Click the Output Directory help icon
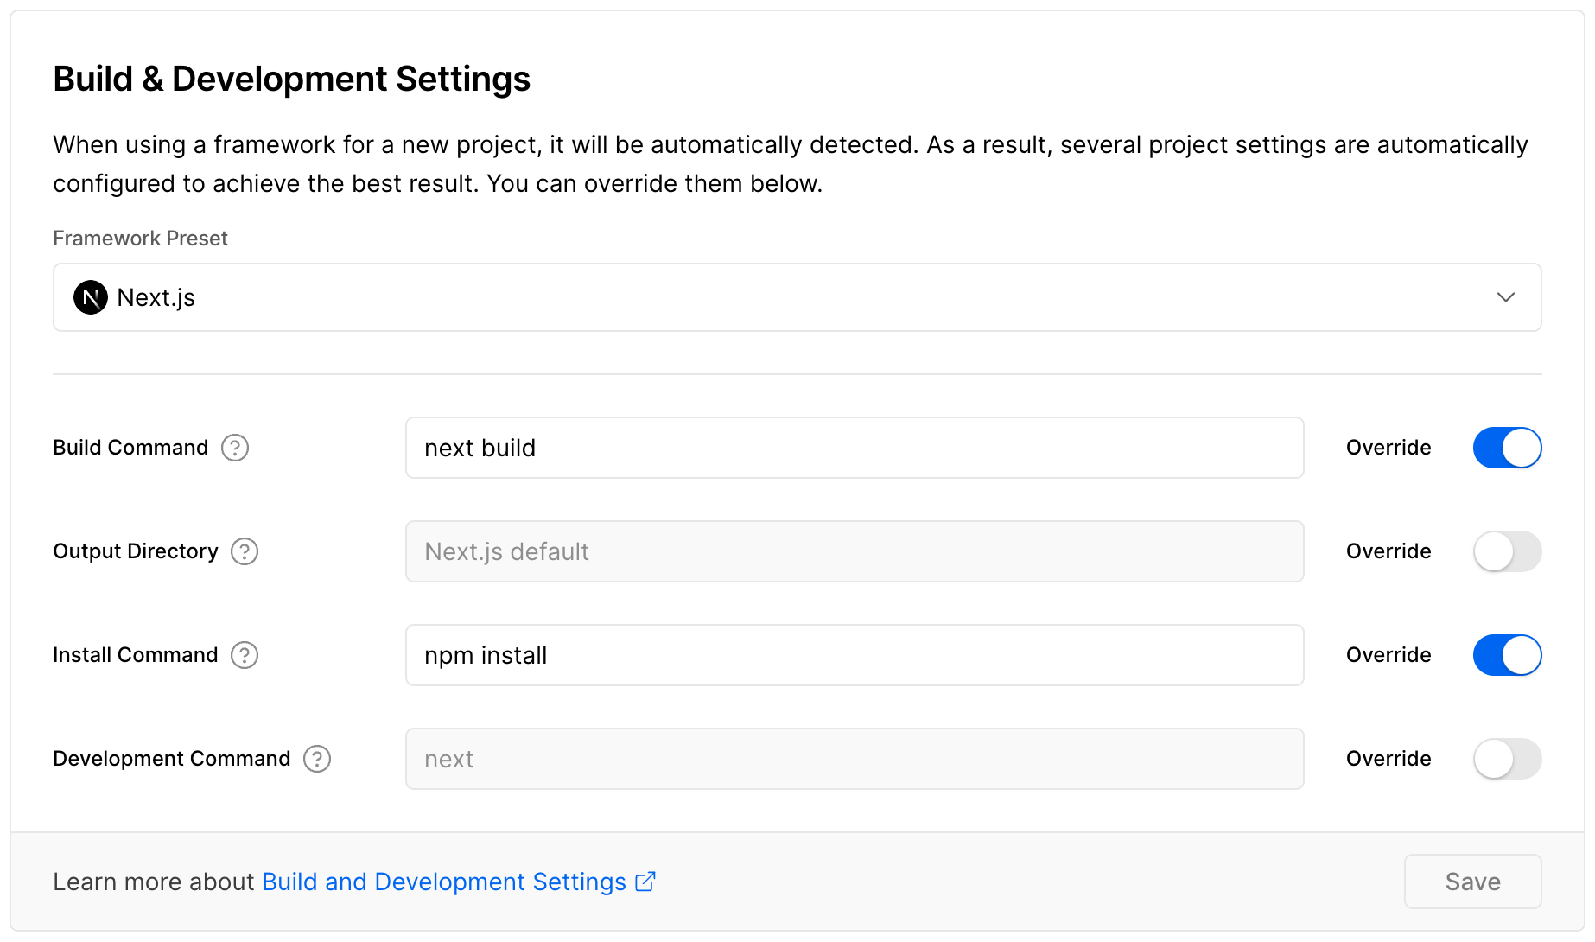Screen dimensions: 1595x942 (x=244, y=551)
